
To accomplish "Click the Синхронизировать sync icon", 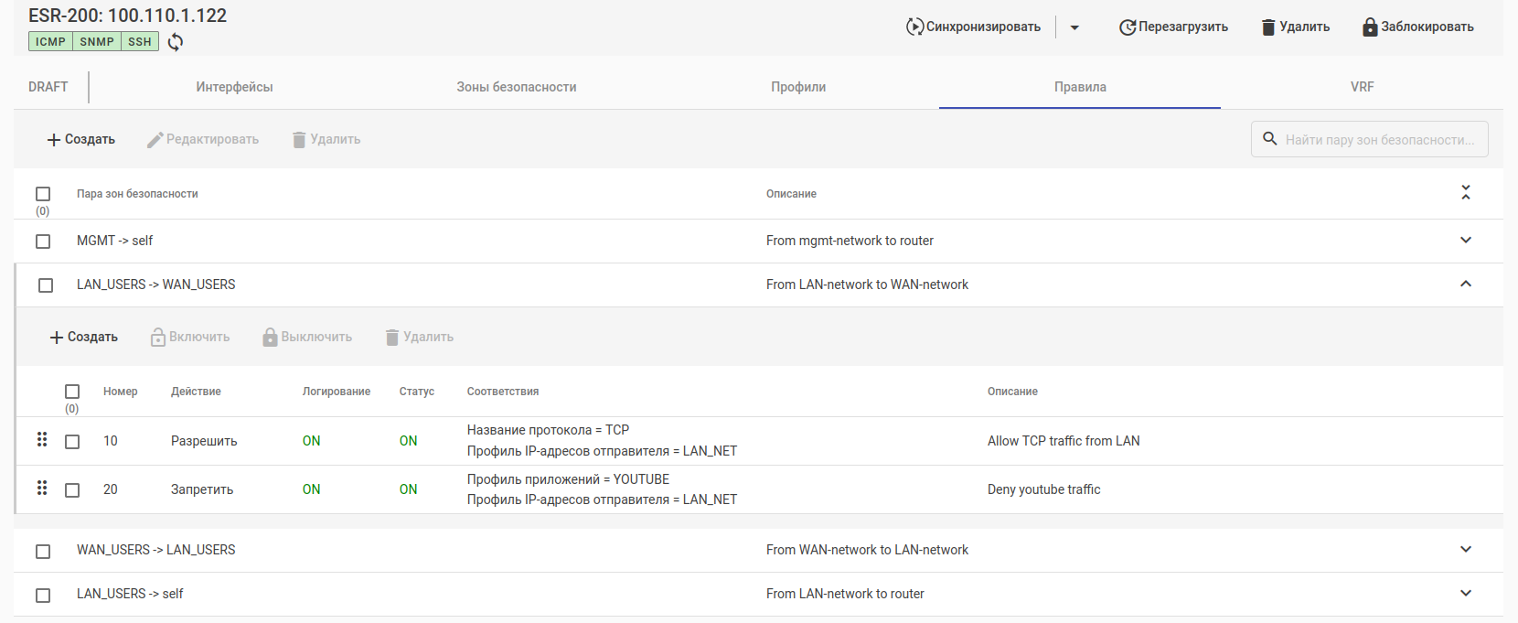I will click(x=914, y=27).
